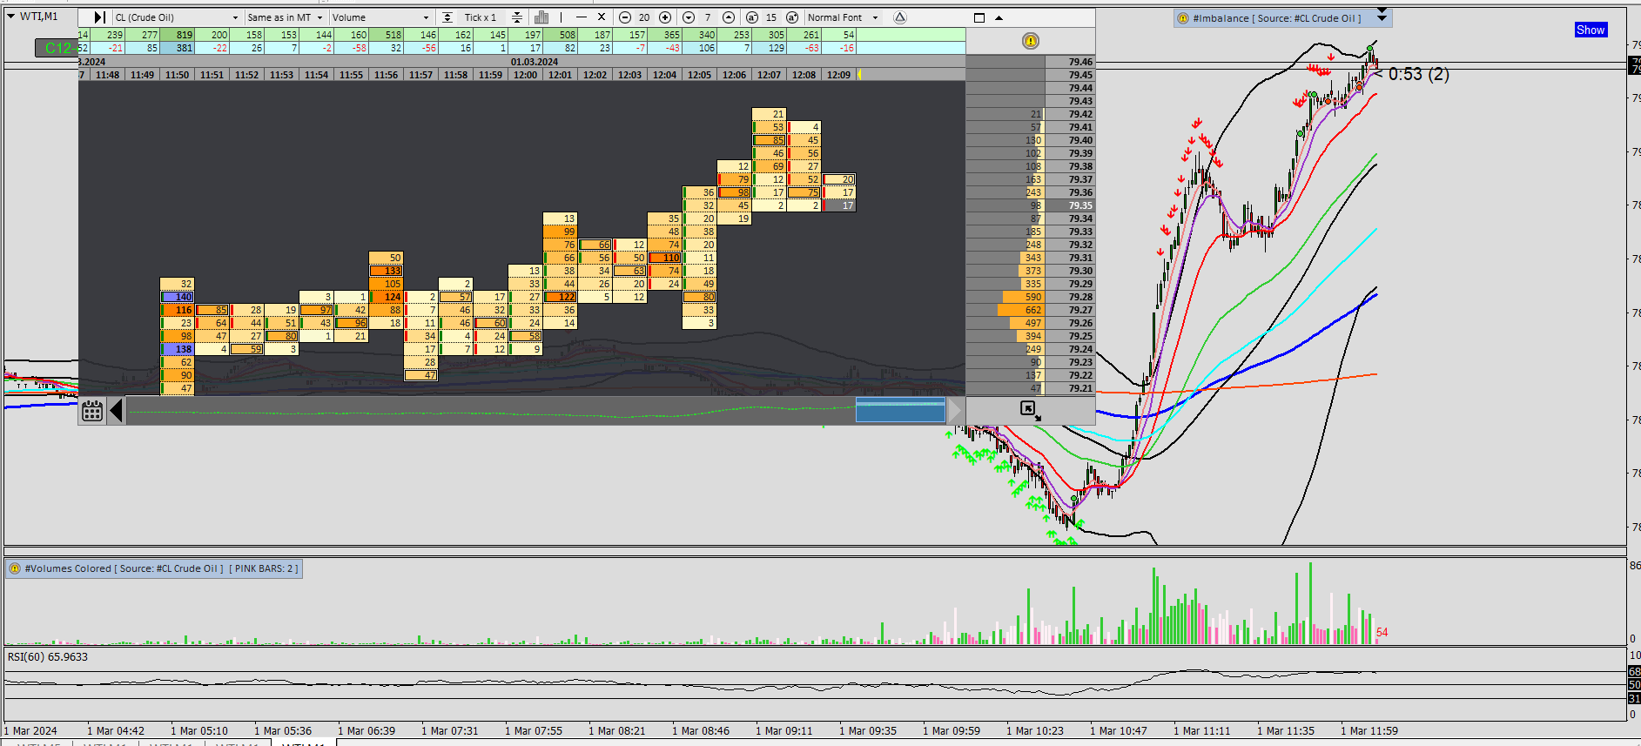Click the #Volumes Colored warning icon
This screenshot has width=1641, height=746.
15,568
